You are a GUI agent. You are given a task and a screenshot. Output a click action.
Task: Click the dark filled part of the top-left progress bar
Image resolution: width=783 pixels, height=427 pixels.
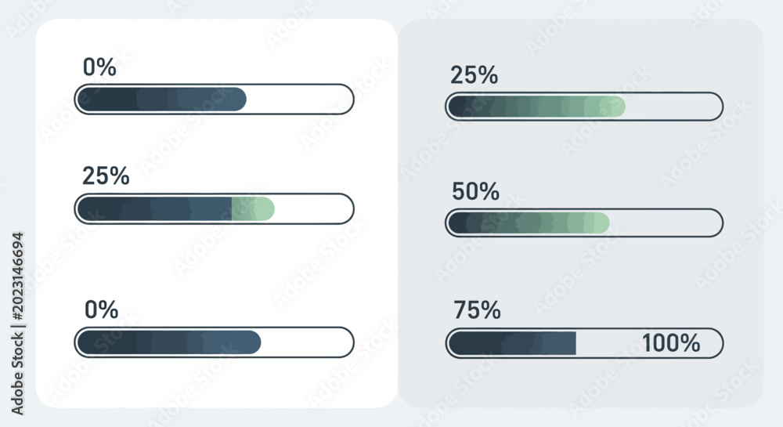tap(162, 100)
